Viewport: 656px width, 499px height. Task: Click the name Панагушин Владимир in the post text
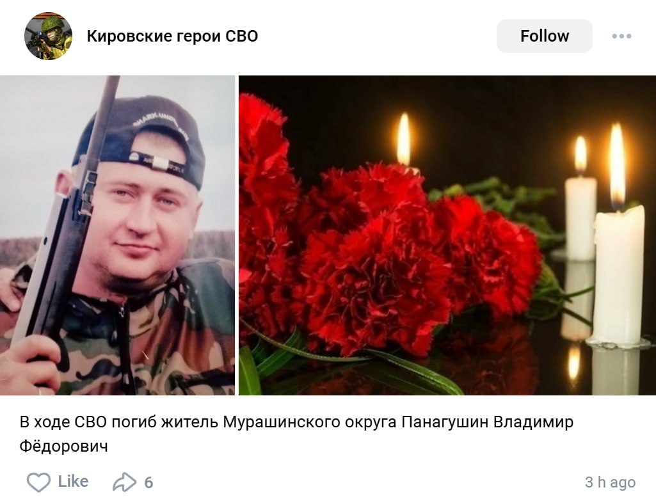pyautogui.click(x=488, y=422)
